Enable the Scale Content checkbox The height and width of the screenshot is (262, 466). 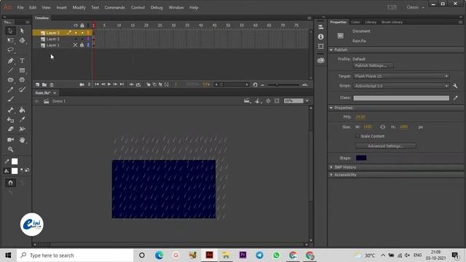pos(358,136)
